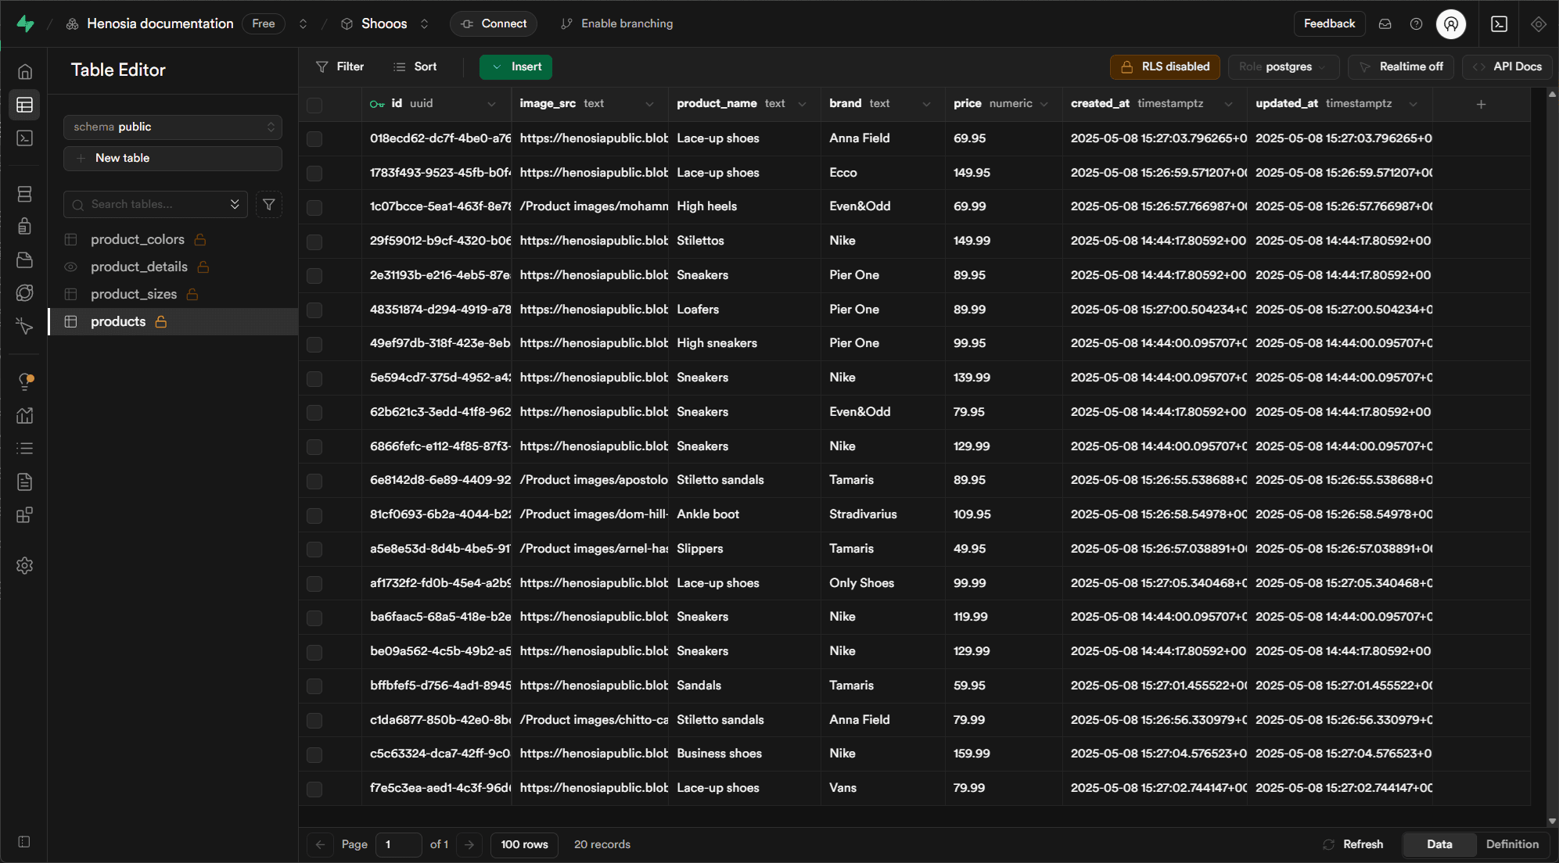Open id column header dropdown arrow

point(491,104)
